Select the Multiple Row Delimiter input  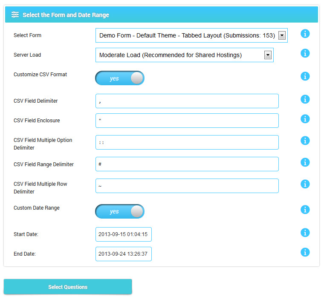(x=187, y=186)
